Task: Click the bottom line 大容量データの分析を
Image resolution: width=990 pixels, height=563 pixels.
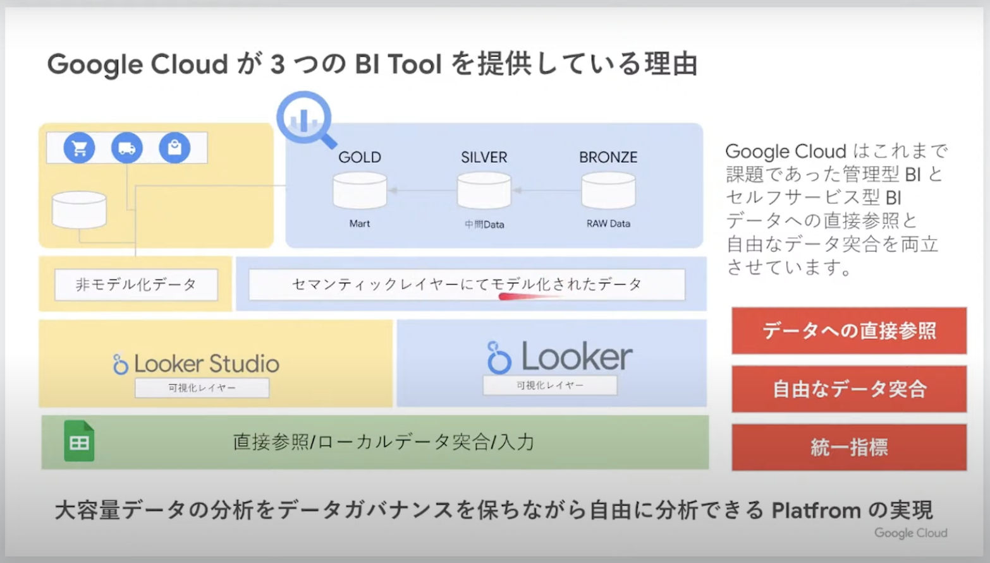Action: tap(494, 510)
